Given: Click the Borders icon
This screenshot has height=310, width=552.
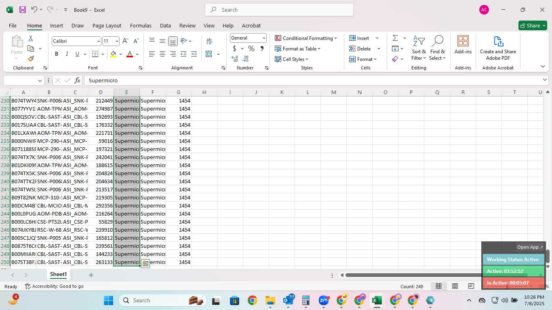Looking at the screenshot, I should coord(95,54).
